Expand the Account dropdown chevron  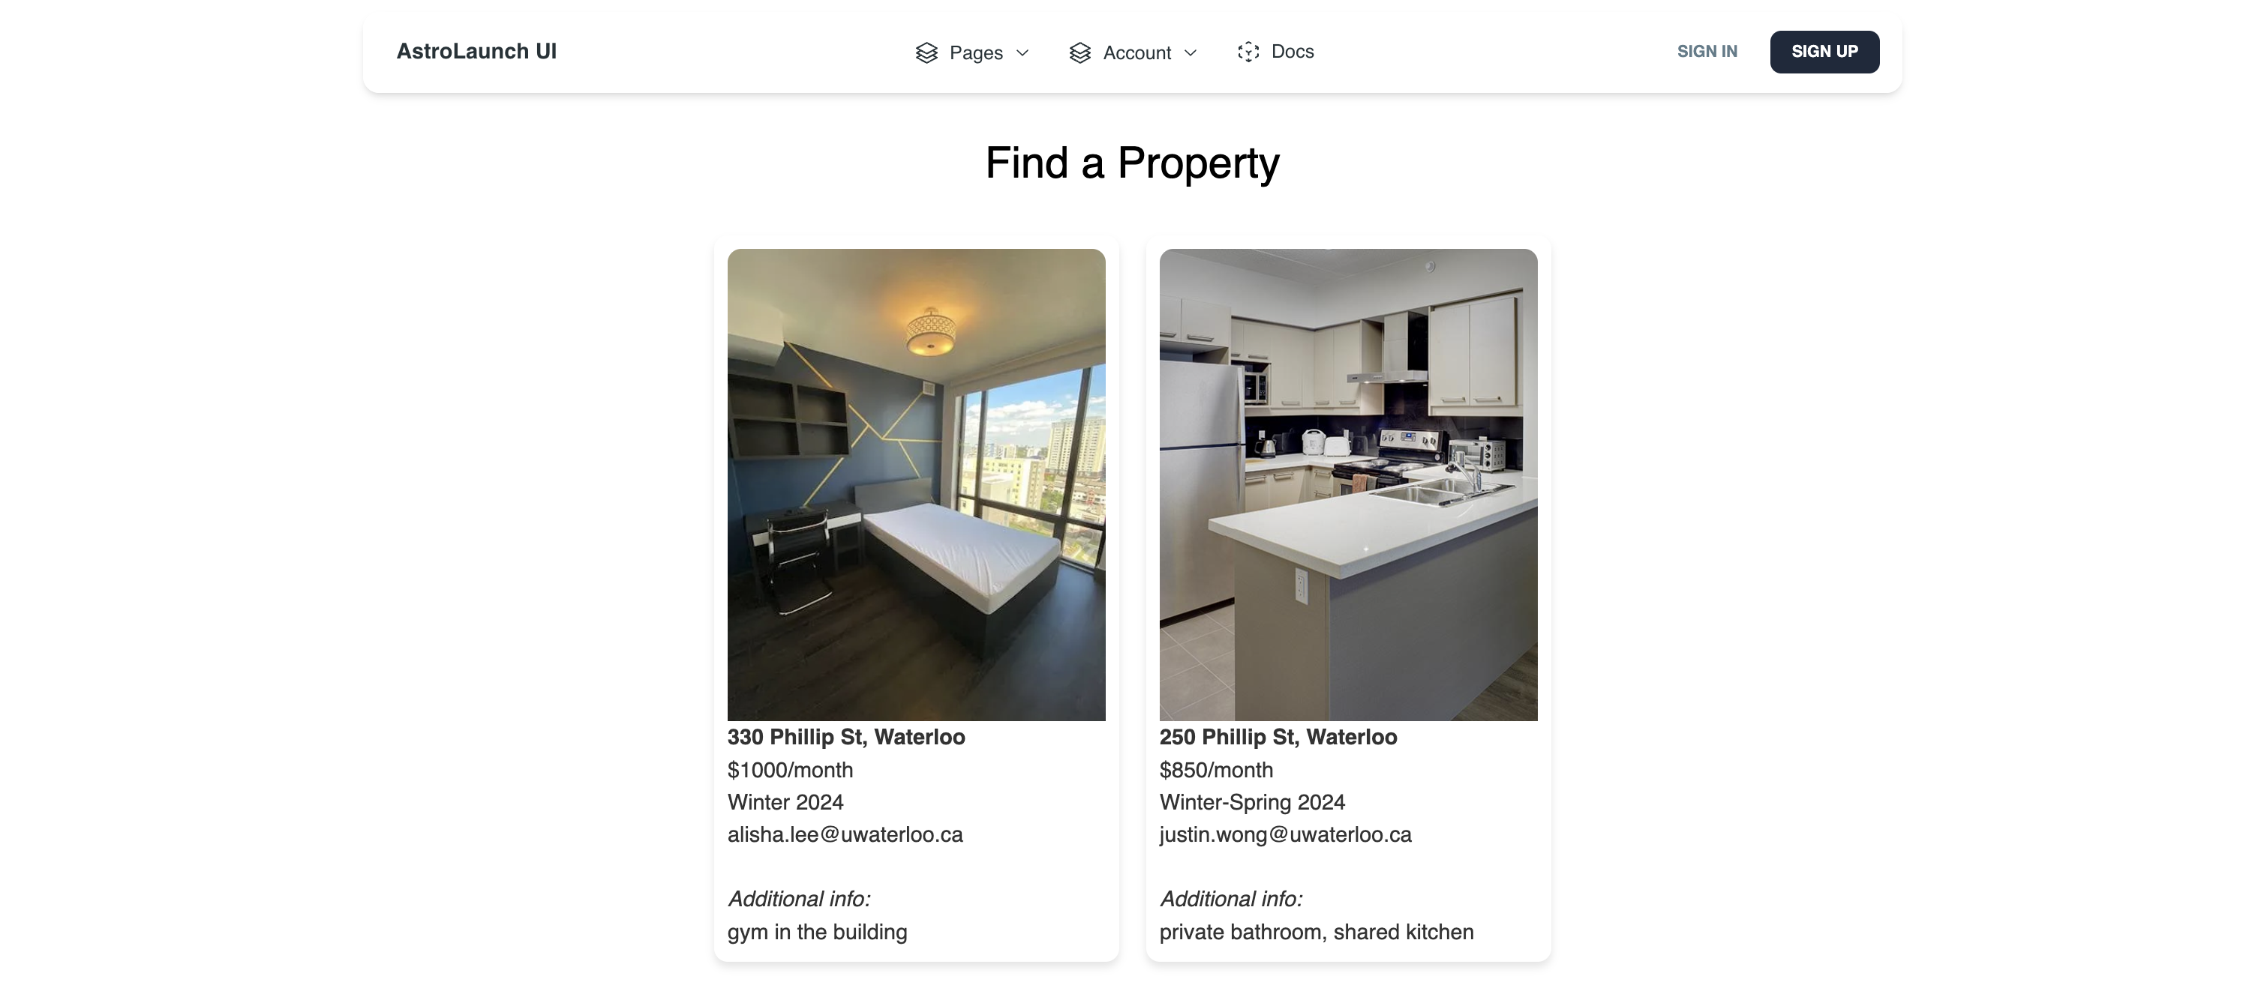[x=1191, y=52]
